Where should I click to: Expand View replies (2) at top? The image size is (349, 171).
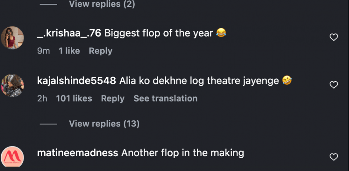(102, 4)
